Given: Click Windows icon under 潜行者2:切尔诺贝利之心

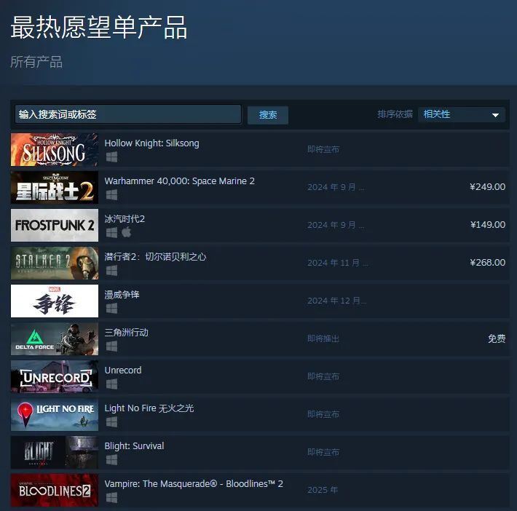Looking at the screenshot, I should [111, 271].
